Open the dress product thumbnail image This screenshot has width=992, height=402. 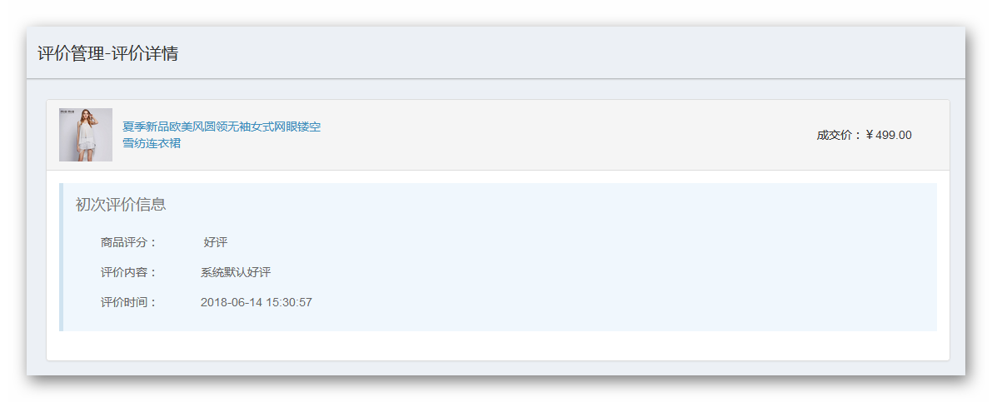coord(86,135)
